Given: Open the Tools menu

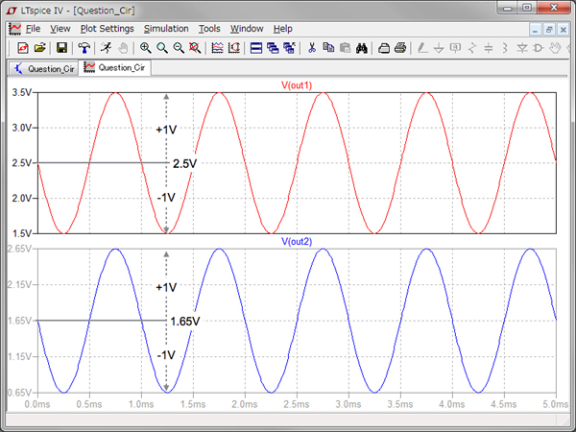Looking at the screenshot, I should (209, 29).
